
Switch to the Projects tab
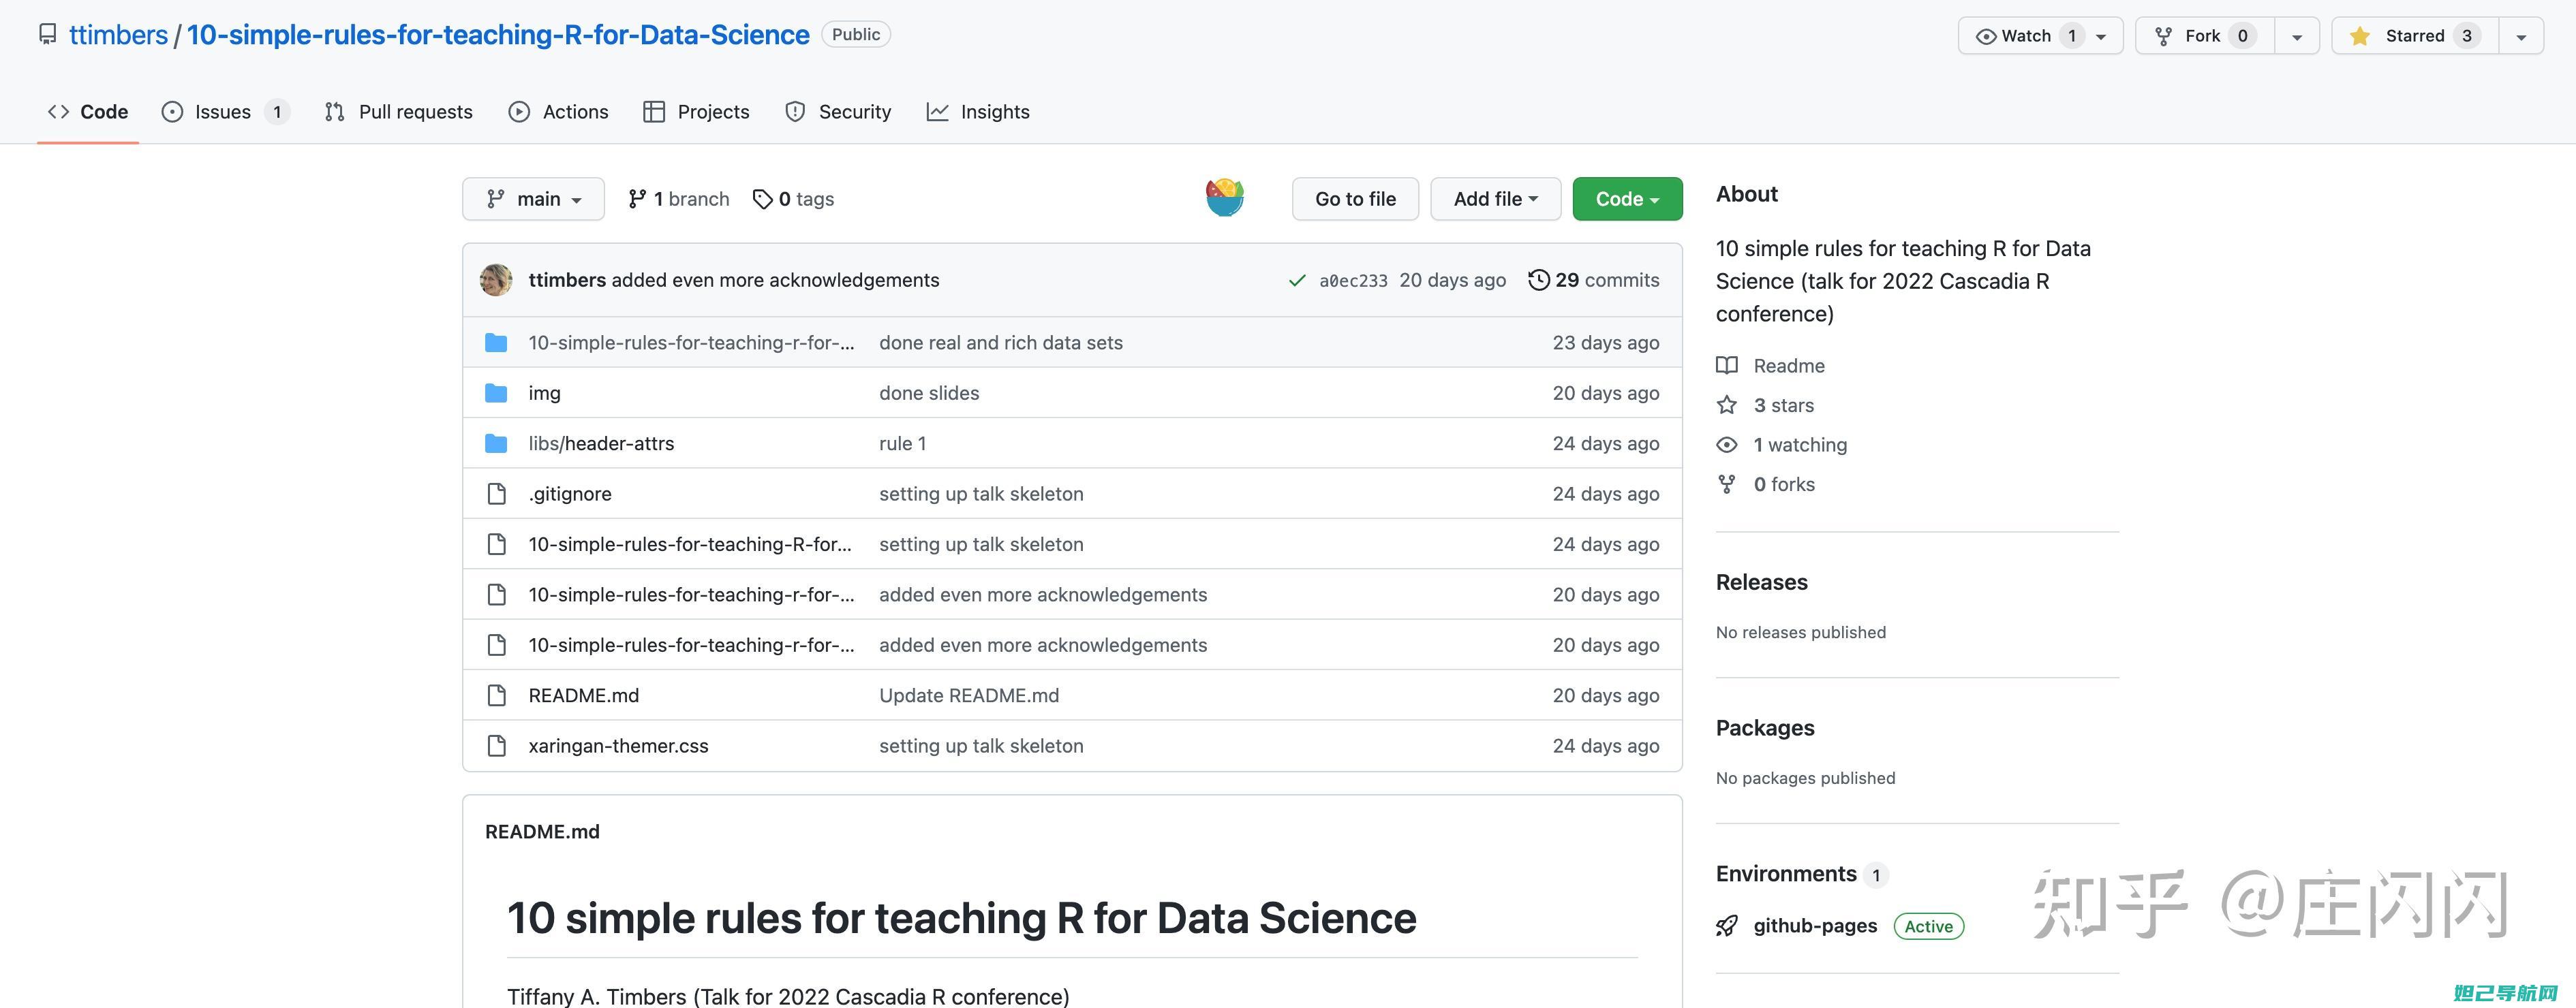click(696, 112)
